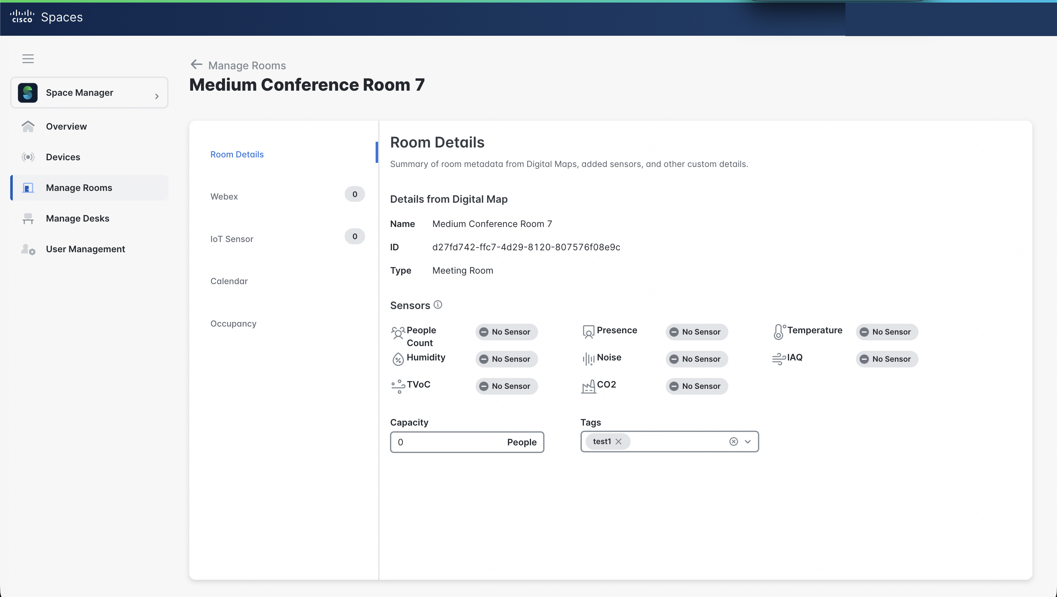Open User Management
Viewport: 1057px width, 597px height.
(89, 249)
